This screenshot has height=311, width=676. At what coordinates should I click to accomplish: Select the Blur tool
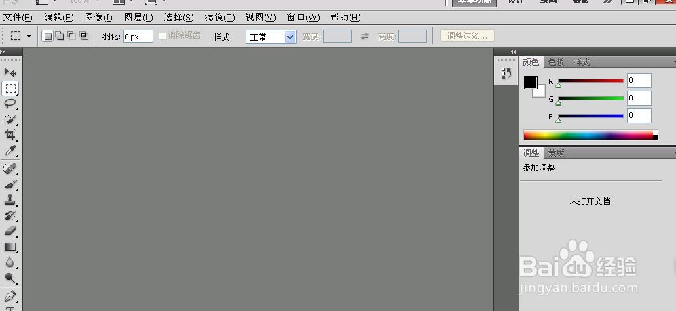(x=10, y=262)
